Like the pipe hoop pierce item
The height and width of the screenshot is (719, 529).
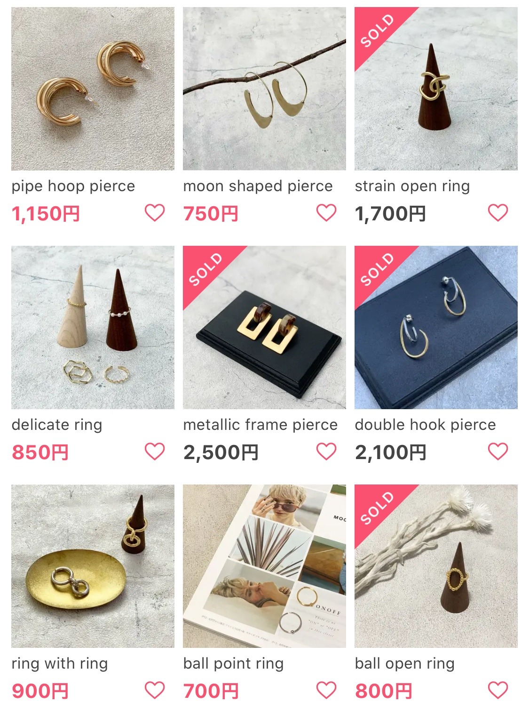155,213
